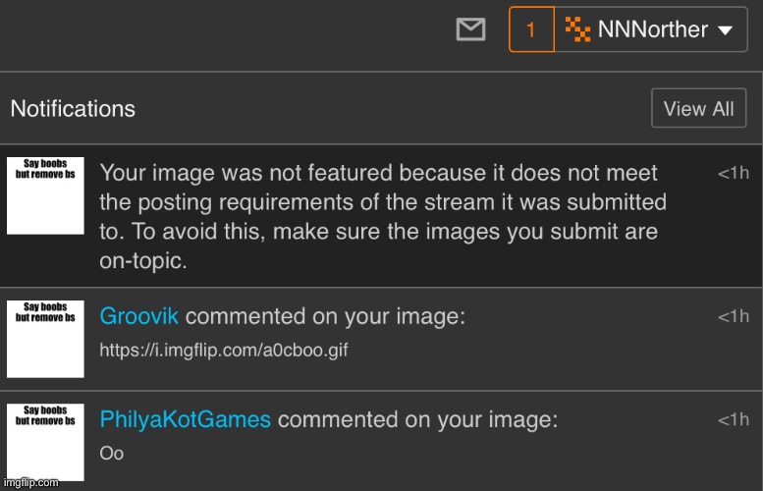Image resolution: width=763 pixels, height=491 pixels.
Task: Open the 'Oo' comment text
Action: tap(112, 454)
